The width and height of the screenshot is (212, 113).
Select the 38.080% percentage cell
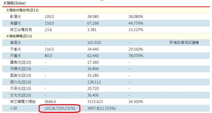136,16
